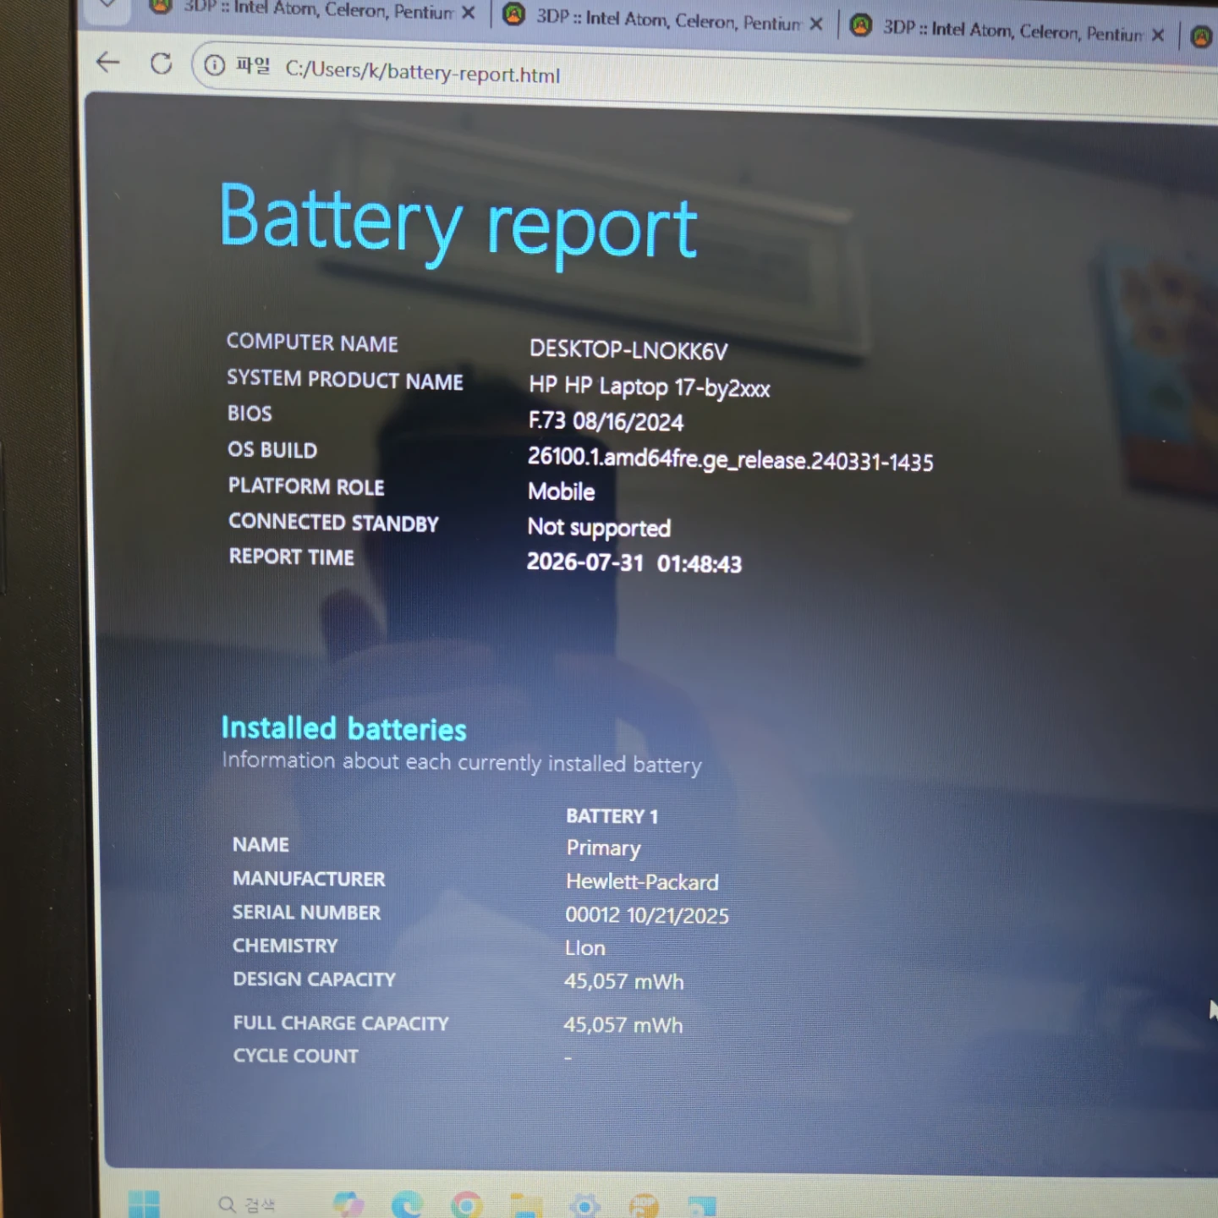Click the REPORT TIME label

click(292, 557)
